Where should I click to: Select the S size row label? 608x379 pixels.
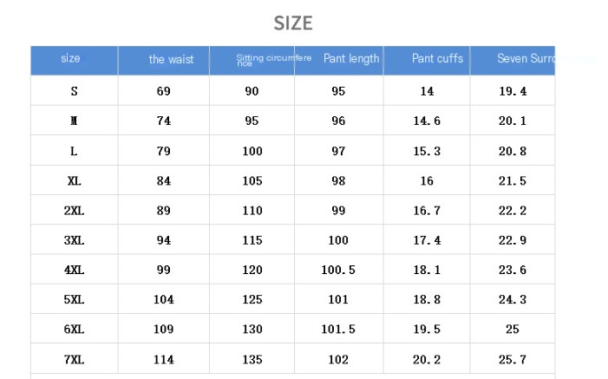[74, 91]
